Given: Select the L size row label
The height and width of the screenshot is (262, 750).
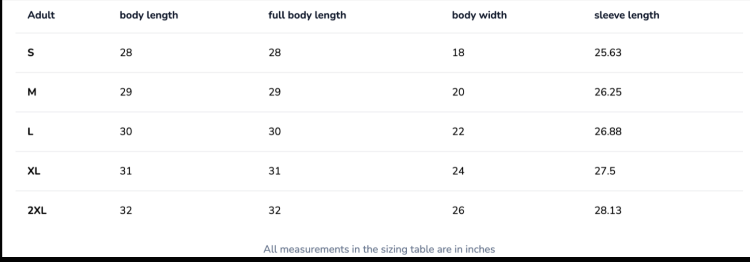Looking at the screenshot, I should tap(30, 131).
